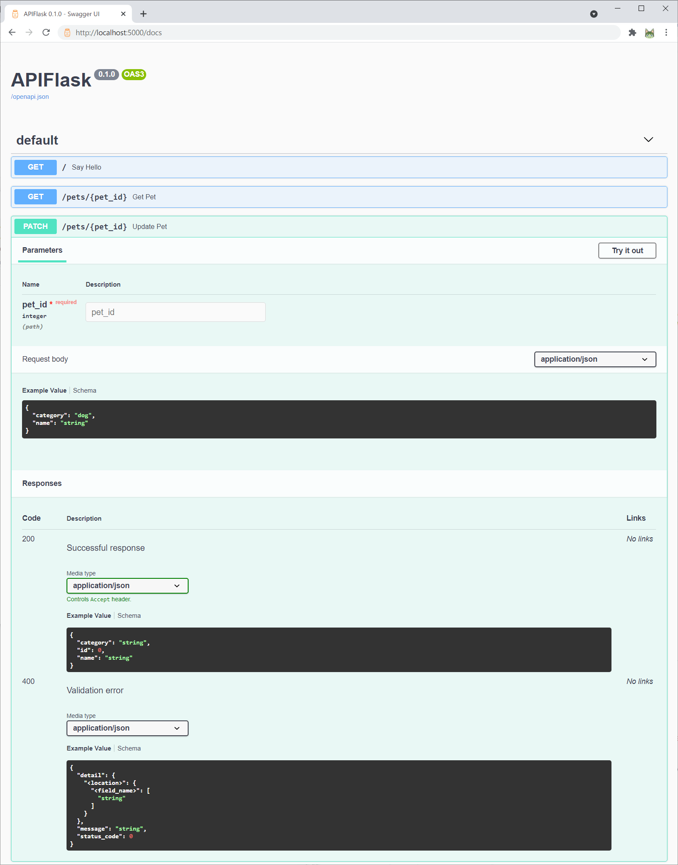Click the browser profile avatar icon
The height and width of the screenshot is (865, 678).
pyautogui.click(x=649, y=32)
